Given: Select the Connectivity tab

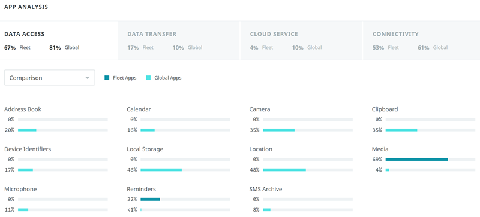Looking at the screenshot, I should 422,40.
